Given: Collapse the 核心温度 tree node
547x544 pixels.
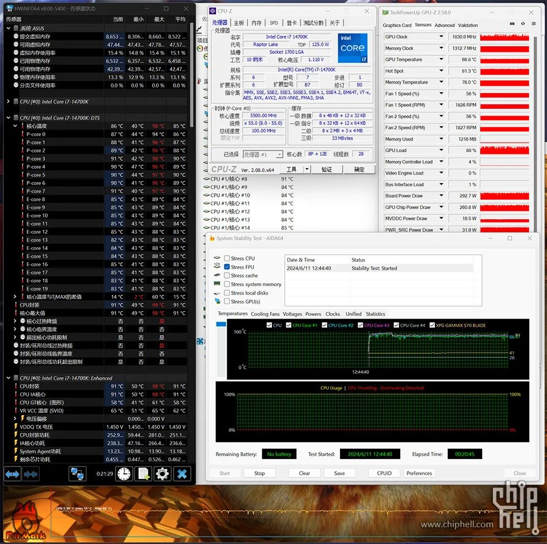Looking at the screenshot, I should point(15,126).
